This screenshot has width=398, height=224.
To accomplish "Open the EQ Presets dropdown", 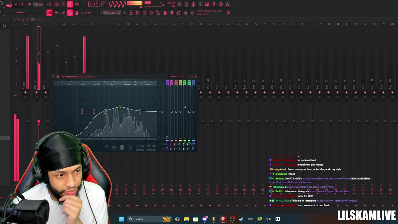I will [174, 77].
